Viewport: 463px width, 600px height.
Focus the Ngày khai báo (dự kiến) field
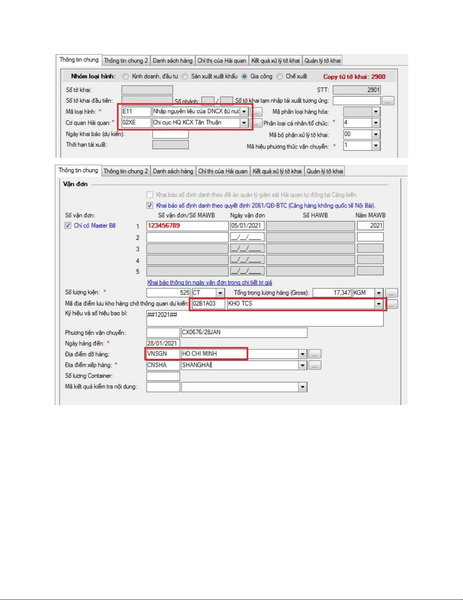[x=170, y=134]
